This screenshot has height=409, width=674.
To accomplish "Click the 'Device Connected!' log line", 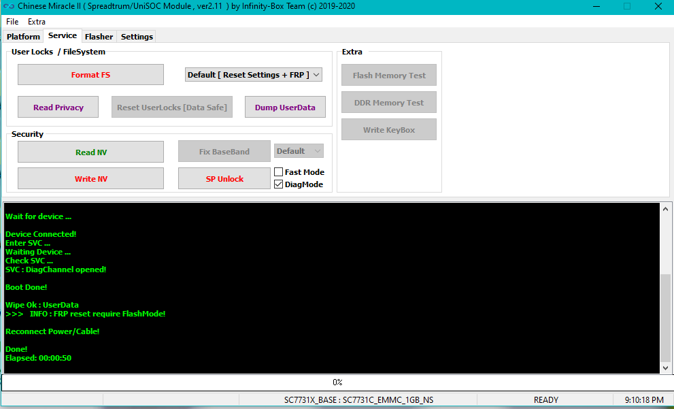I will 41,234.
